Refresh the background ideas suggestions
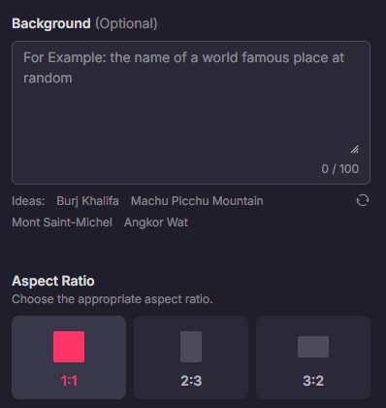 [x=363, y=200]
